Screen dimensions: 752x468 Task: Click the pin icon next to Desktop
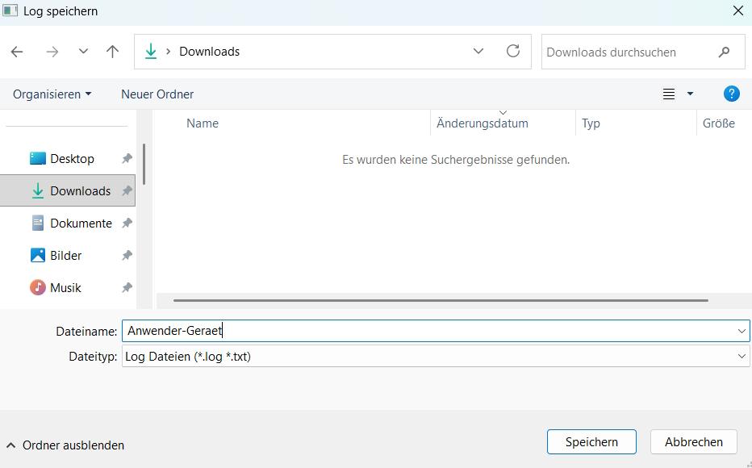[x=127, y=159]
